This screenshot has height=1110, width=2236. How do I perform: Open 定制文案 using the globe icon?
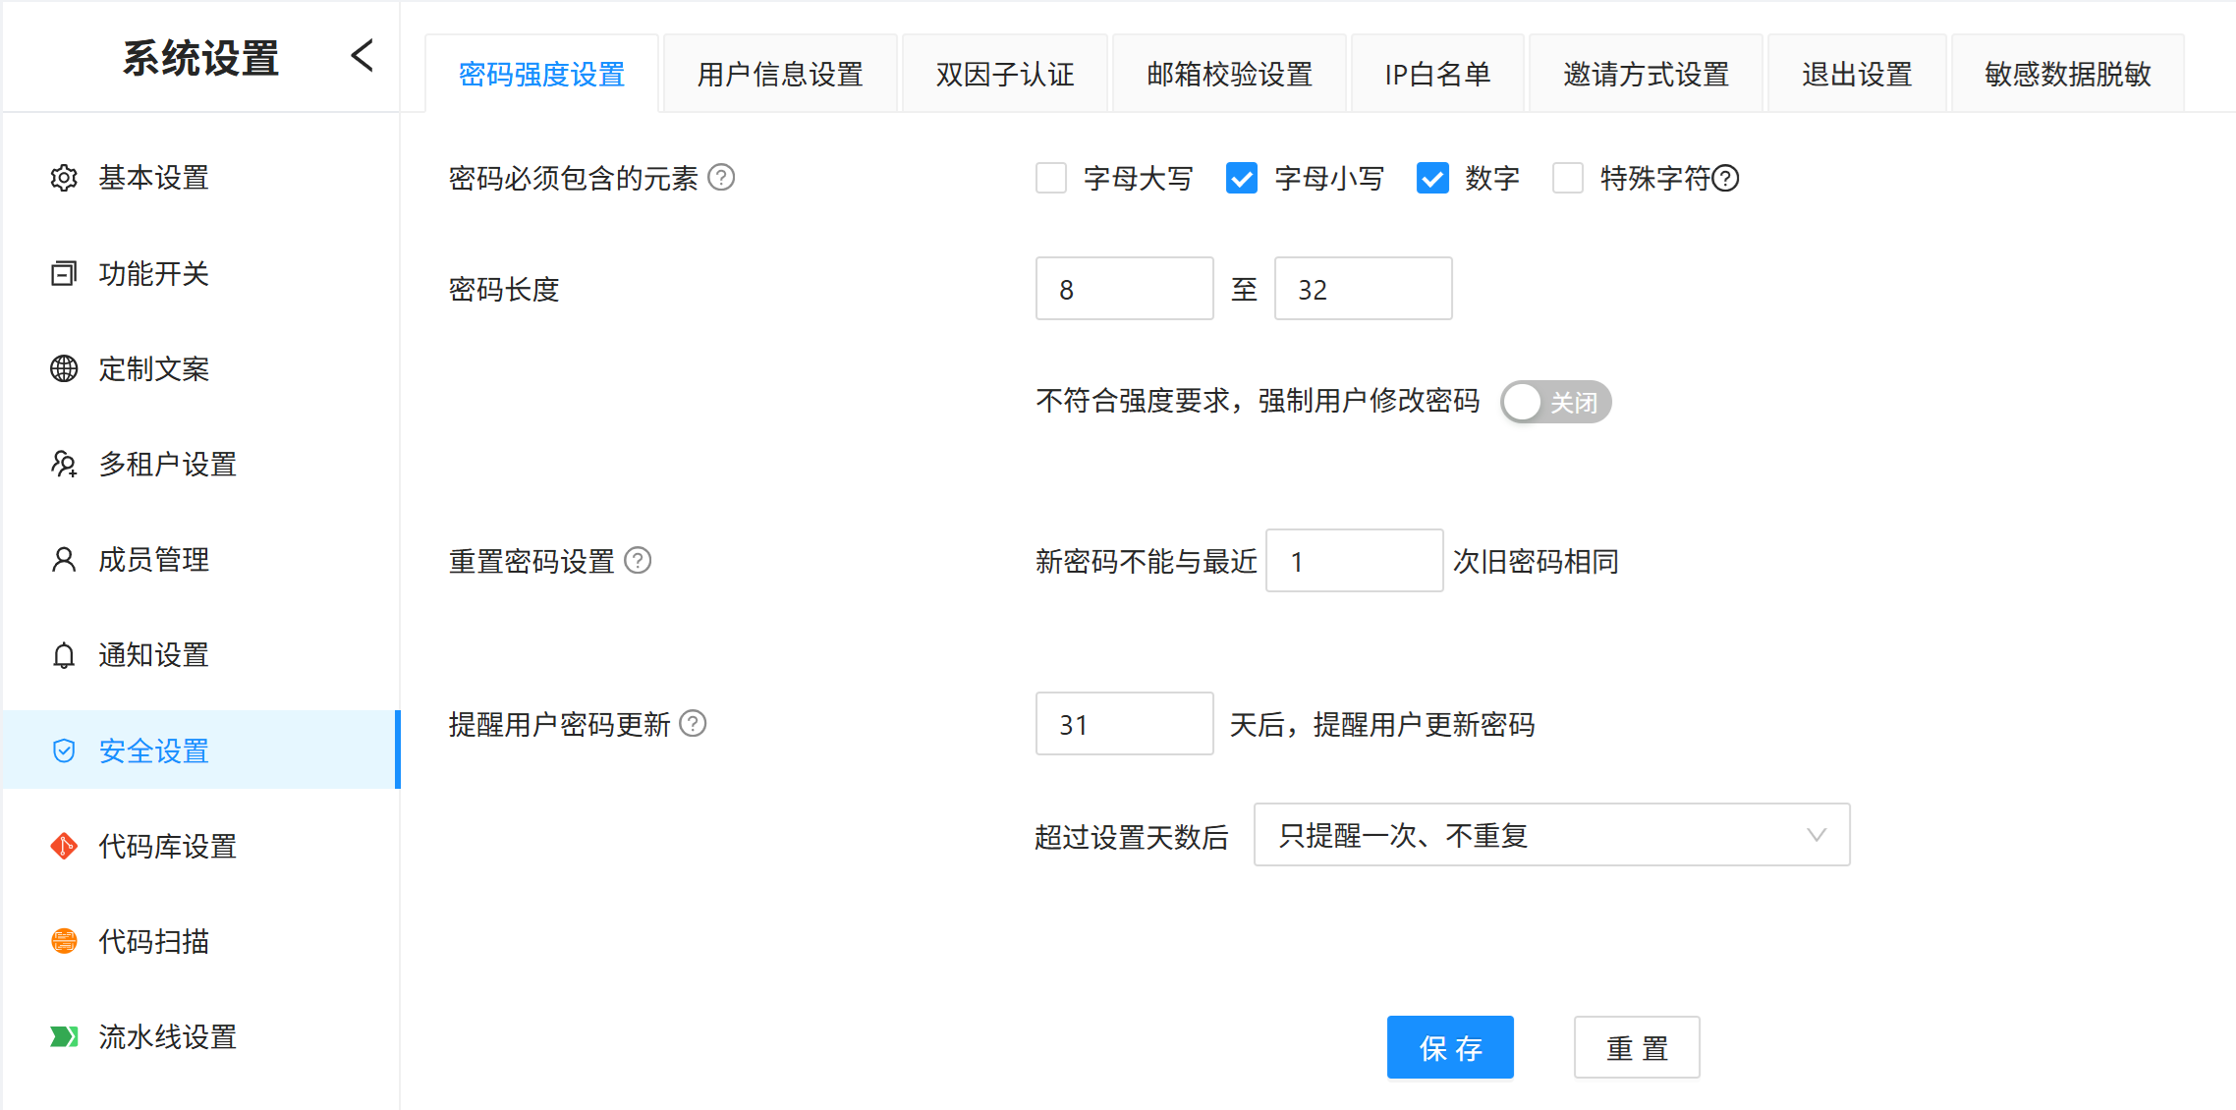pyautogui.click(x=64, y=368)
